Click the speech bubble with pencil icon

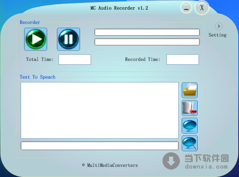coord(190,143)
